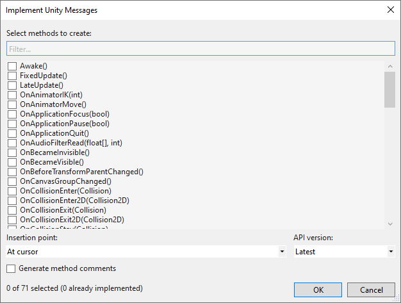This screenshot has height=303, width=401.
Task: Click the 'Generate method comments' label
Action: [x=67, y=268]
